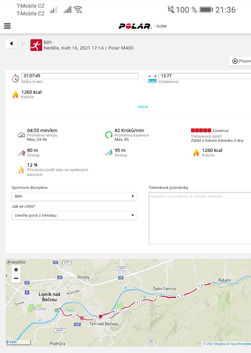This screenshot has height=353, width=251.
Task: Click kilometer marker 4 on route
Action: [137, 302]
